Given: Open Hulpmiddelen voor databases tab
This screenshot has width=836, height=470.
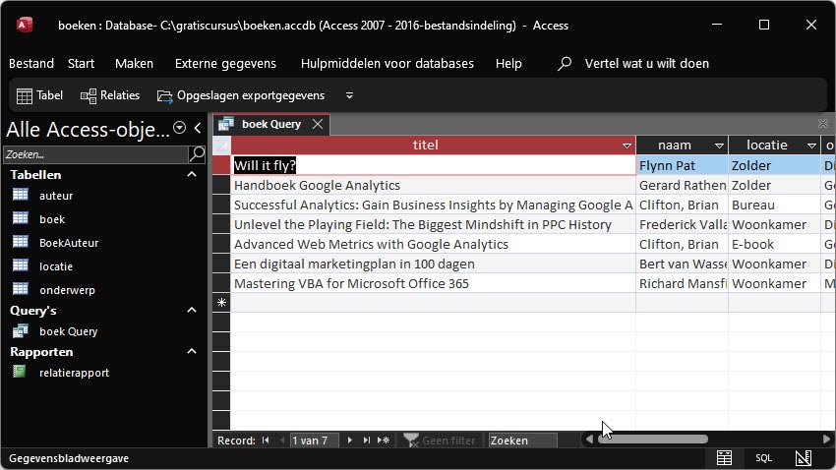Looking at the screenshot, I should (x=388, y=63).
